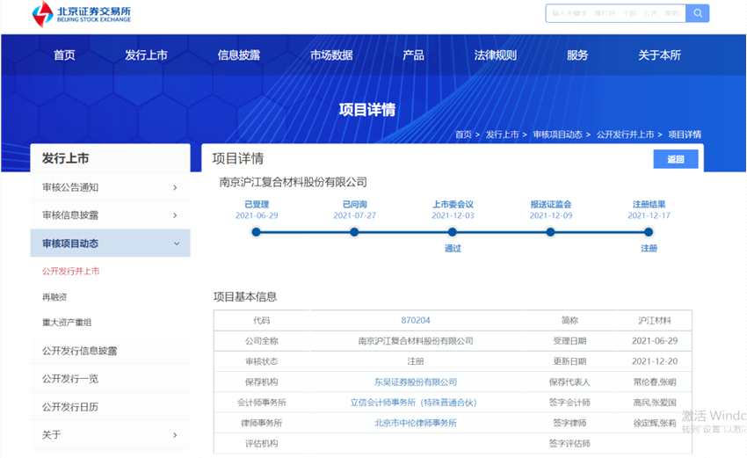The height and width of the screenshot is (458, 747).
Task: Click the 返回 button
Action: click(x=676, y=159)
